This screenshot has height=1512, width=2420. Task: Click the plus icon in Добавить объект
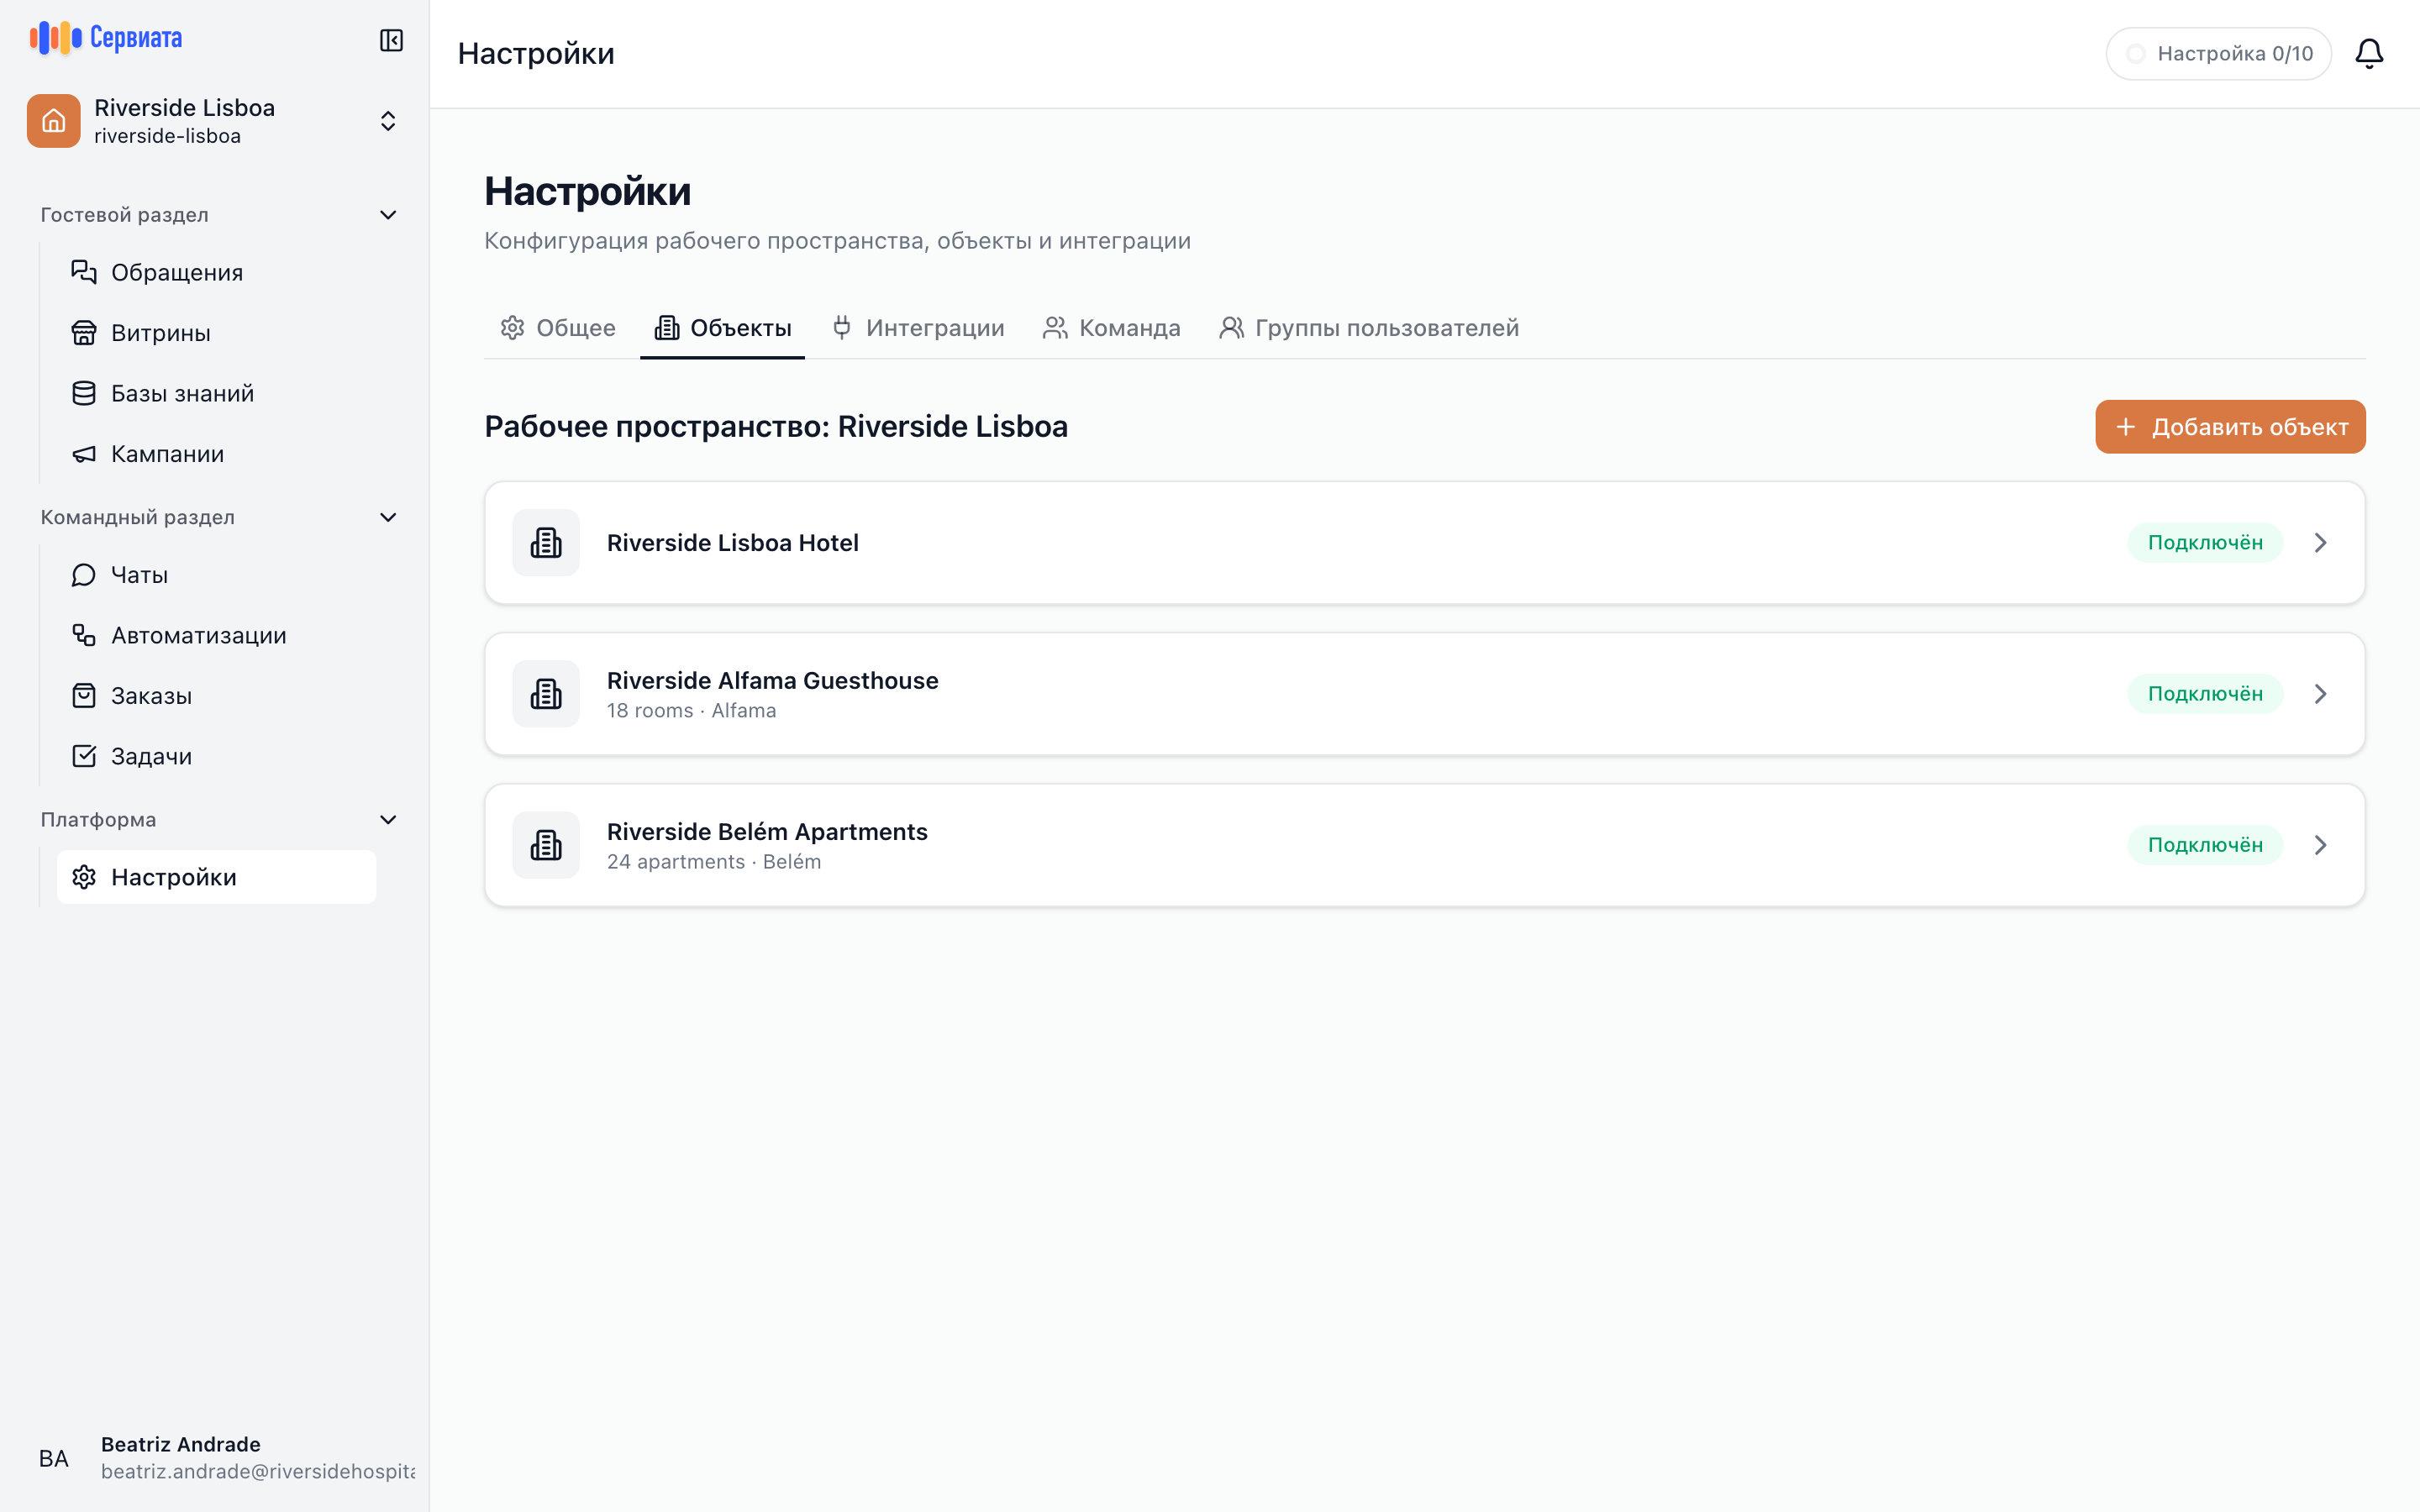(2126, 427)
